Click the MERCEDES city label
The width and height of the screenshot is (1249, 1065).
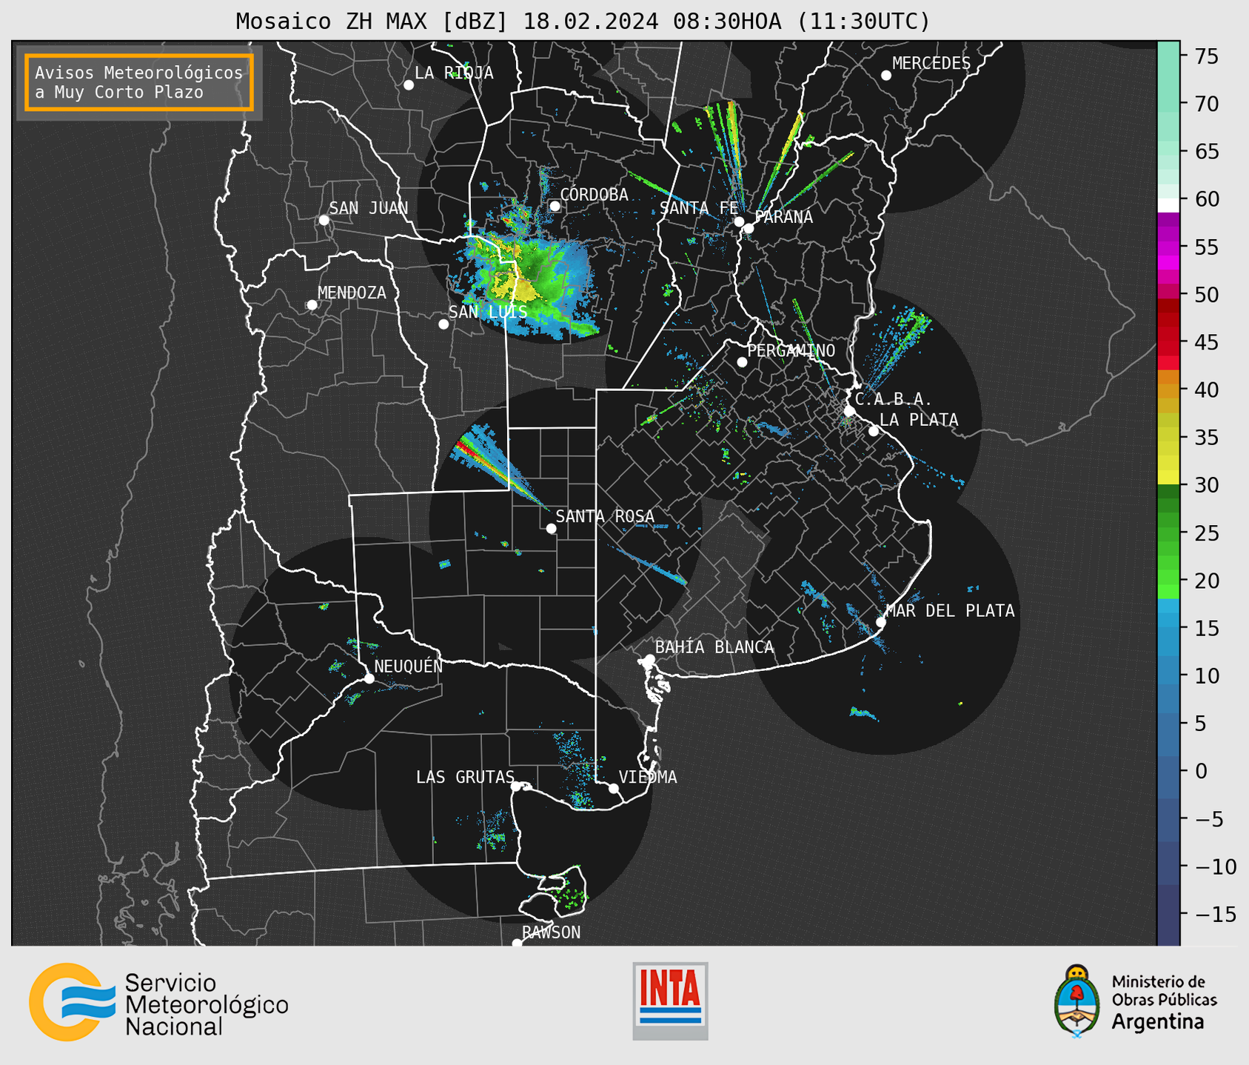point(931,64)
